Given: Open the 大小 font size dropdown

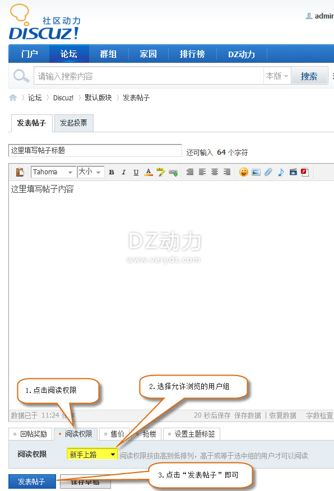Looking at the screenshot, I should coord(90,172).
